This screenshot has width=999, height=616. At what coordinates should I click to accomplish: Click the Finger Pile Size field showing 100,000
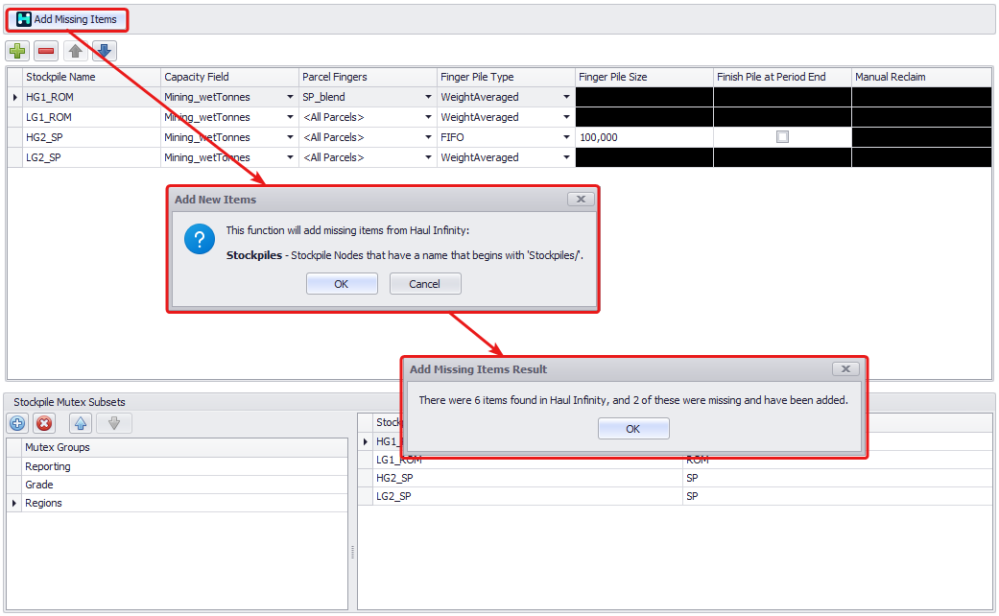coord(643,137)
